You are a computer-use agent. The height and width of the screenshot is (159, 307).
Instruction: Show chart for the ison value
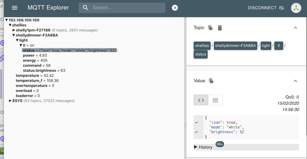196,123
